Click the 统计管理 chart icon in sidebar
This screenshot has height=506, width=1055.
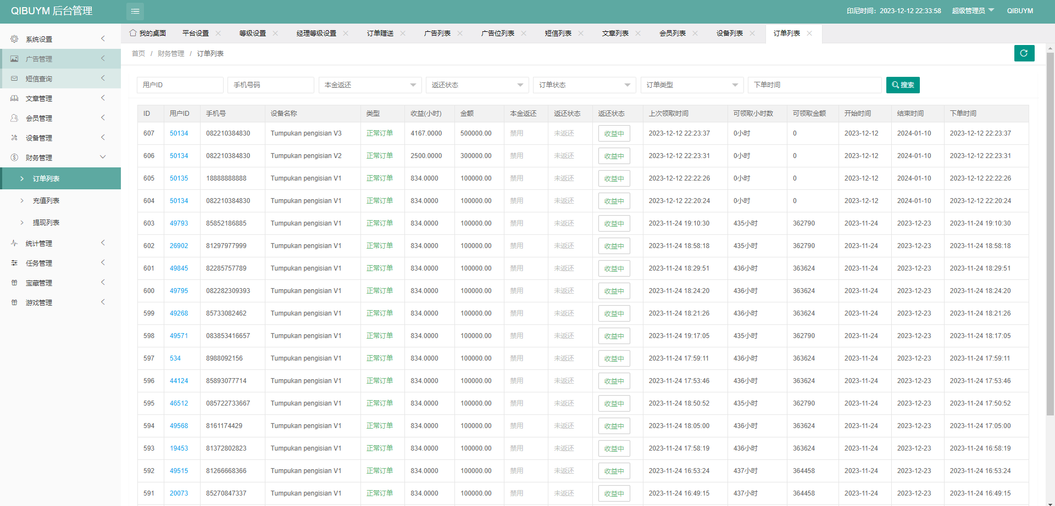pyautogui.click(x=14, y=243)
